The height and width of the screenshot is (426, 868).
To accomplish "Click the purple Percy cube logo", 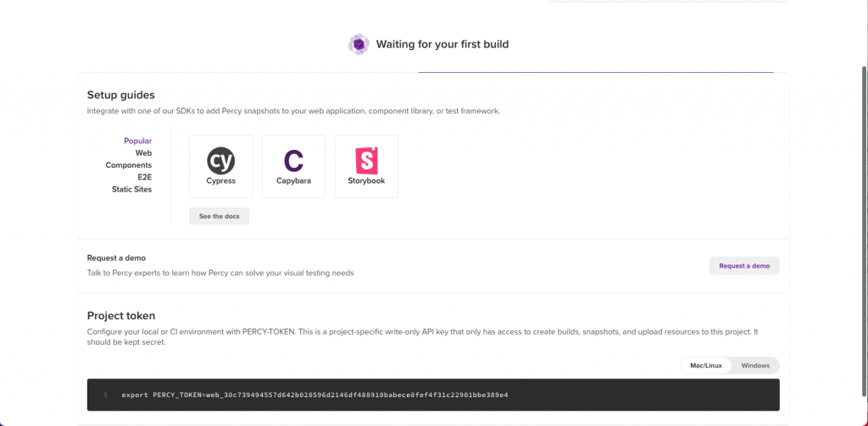I will [359, 44].
